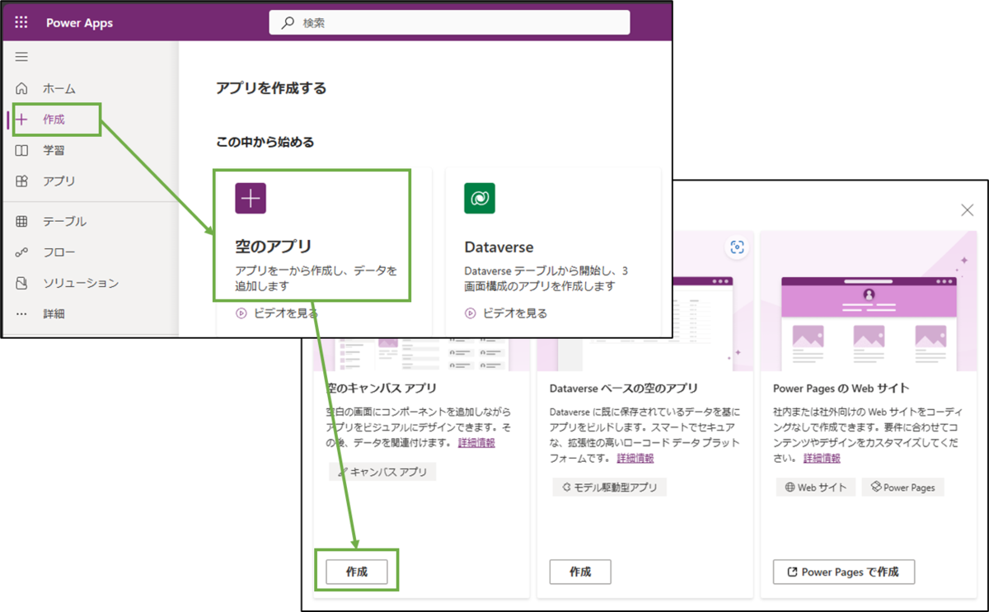Click the キャンバス アプリ tag

coord(382,472)
